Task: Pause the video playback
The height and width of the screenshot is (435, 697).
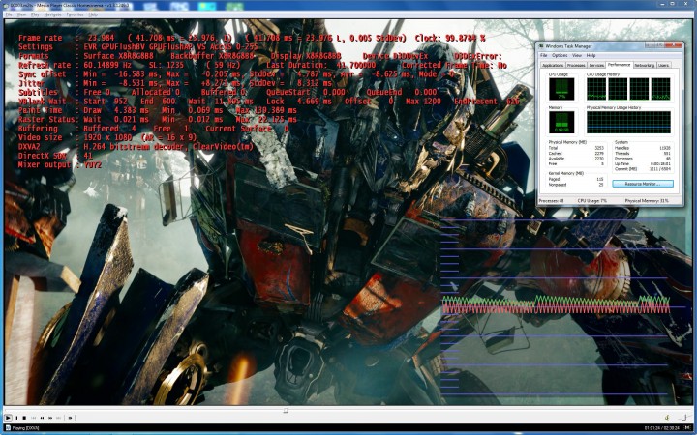Action: [x=16, y=418]
